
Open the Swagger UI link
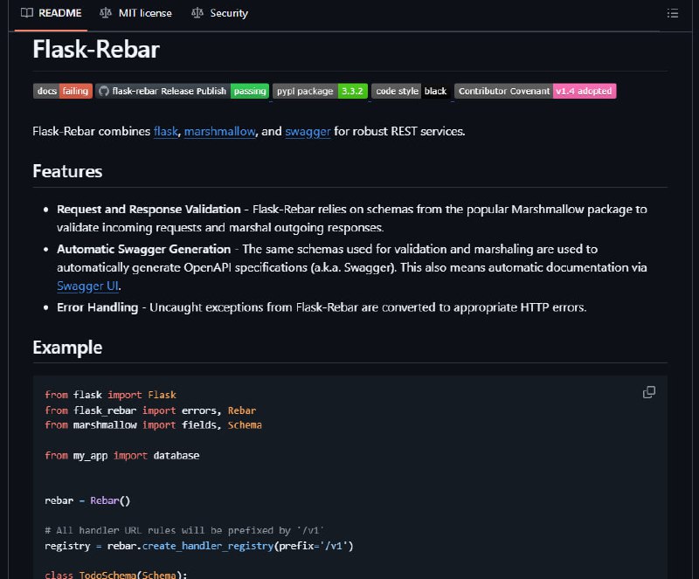(x=88, y=286)
